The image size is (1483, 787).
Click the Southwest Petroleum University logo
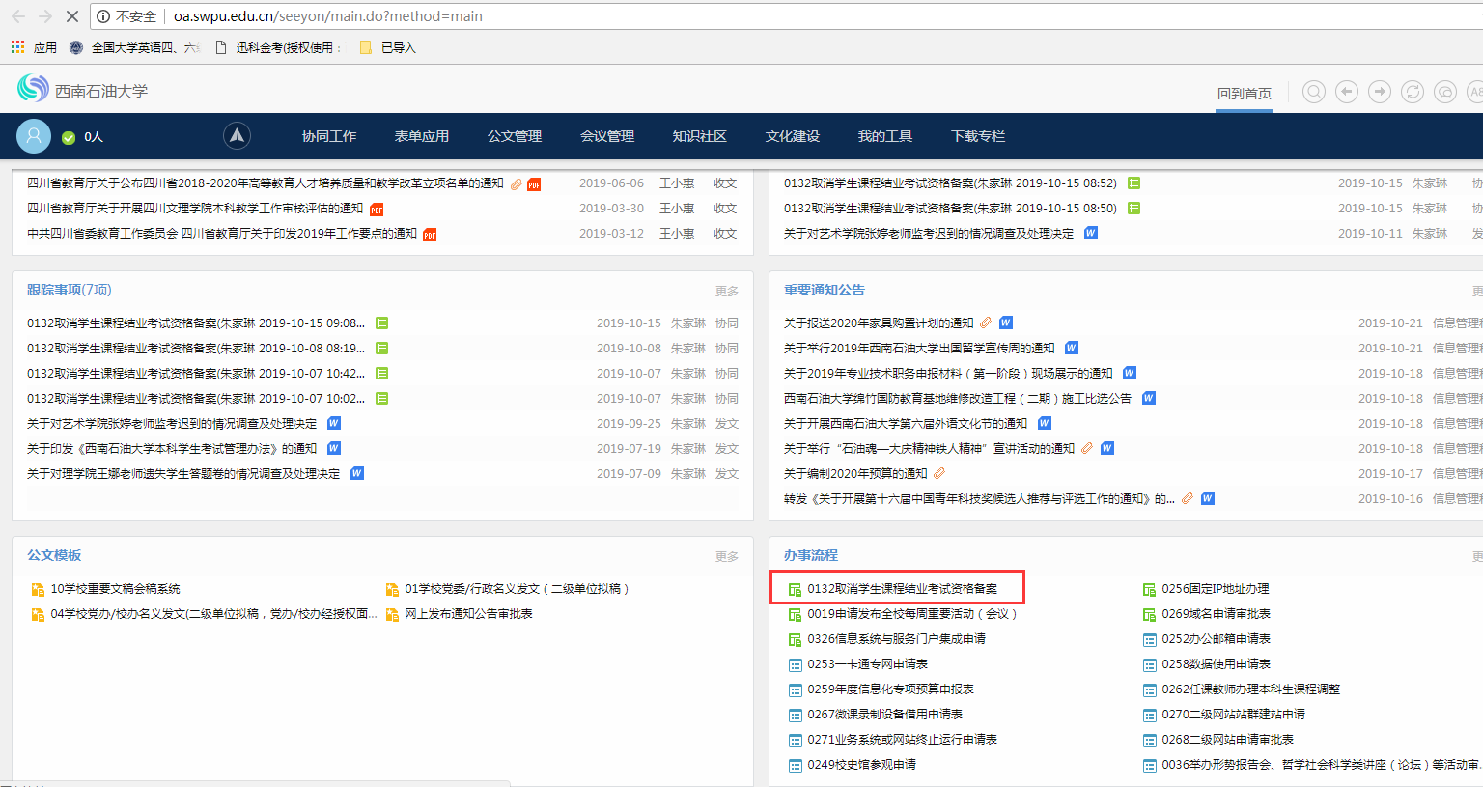pos(33,89)
